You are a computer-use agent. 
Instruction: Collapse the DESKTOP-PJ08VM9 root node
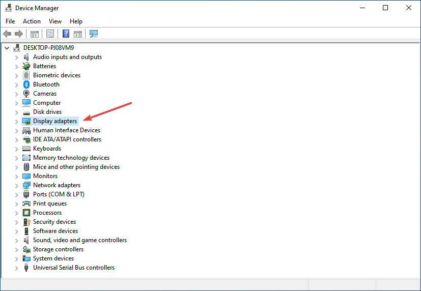pyautogui.click(x=7, y=48)
